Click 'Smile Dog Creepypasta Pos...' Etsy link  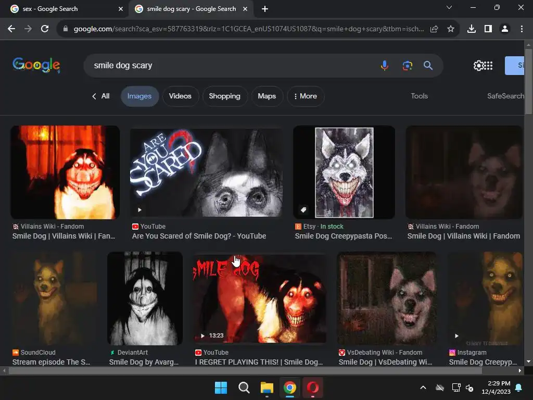pos(344,236)
